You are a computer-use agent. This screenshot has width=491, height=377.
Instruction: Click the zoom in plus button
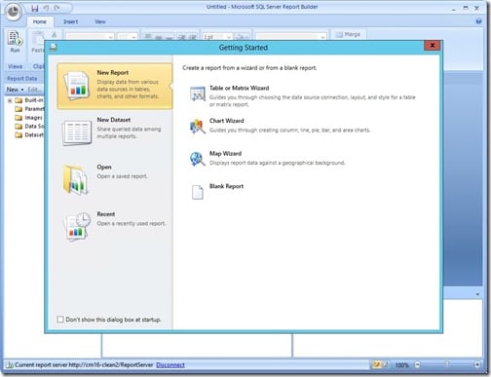477,364
